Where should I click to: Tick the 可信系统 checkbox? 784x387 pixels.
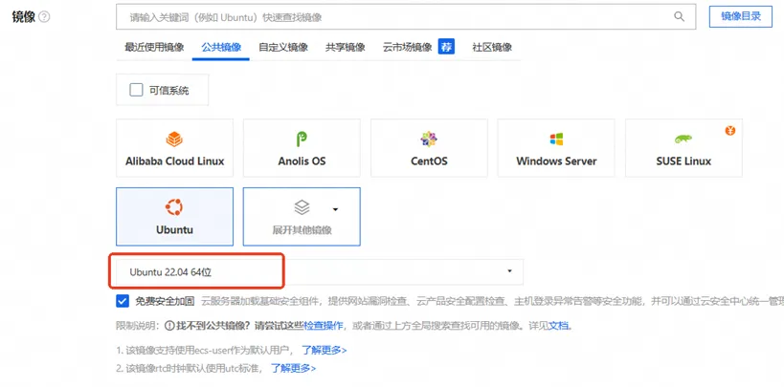tap(136, 90)
